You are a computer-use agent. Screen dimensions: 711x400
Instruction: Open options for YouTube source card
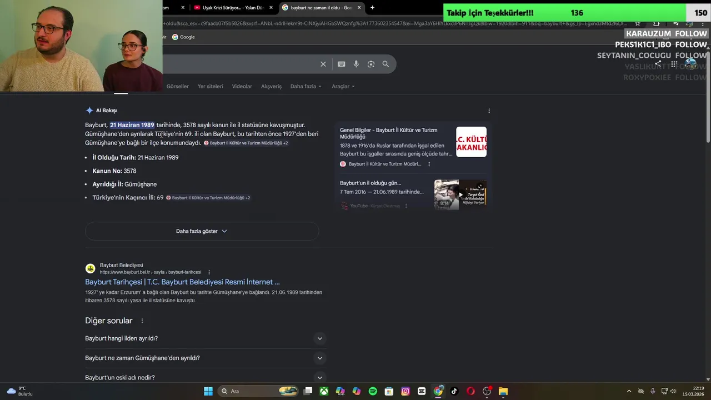[x=406, y=206]
